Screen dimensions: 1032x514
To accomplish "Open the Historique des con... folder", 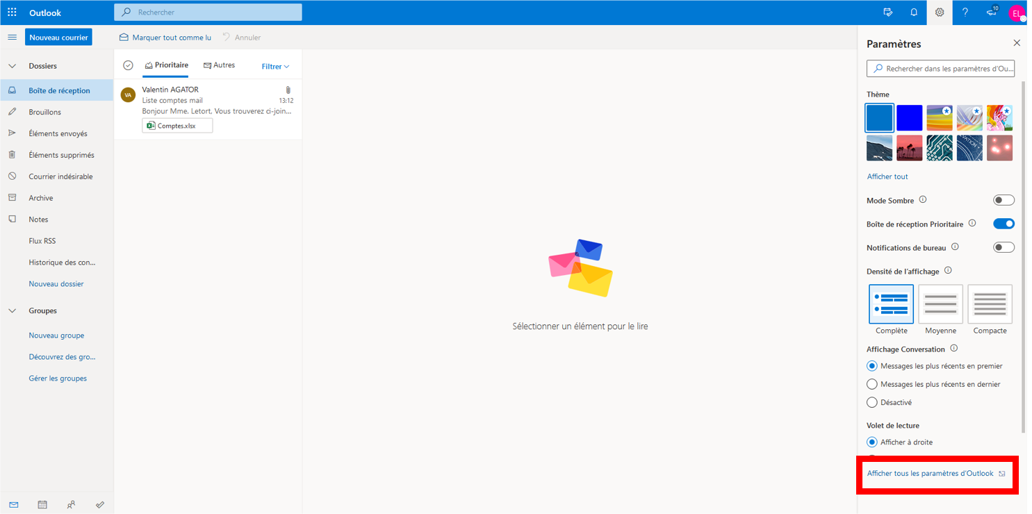I will 57,263.
